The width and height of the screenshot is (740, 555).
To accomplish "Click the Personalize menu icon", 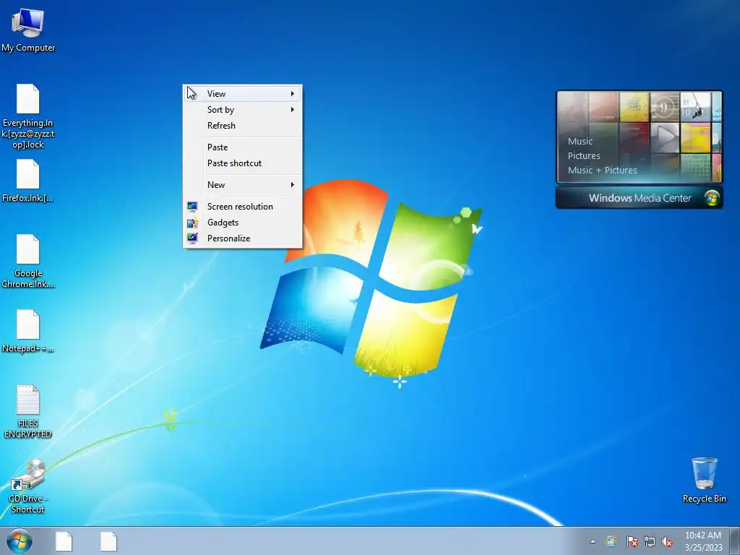I will [192, 238].
